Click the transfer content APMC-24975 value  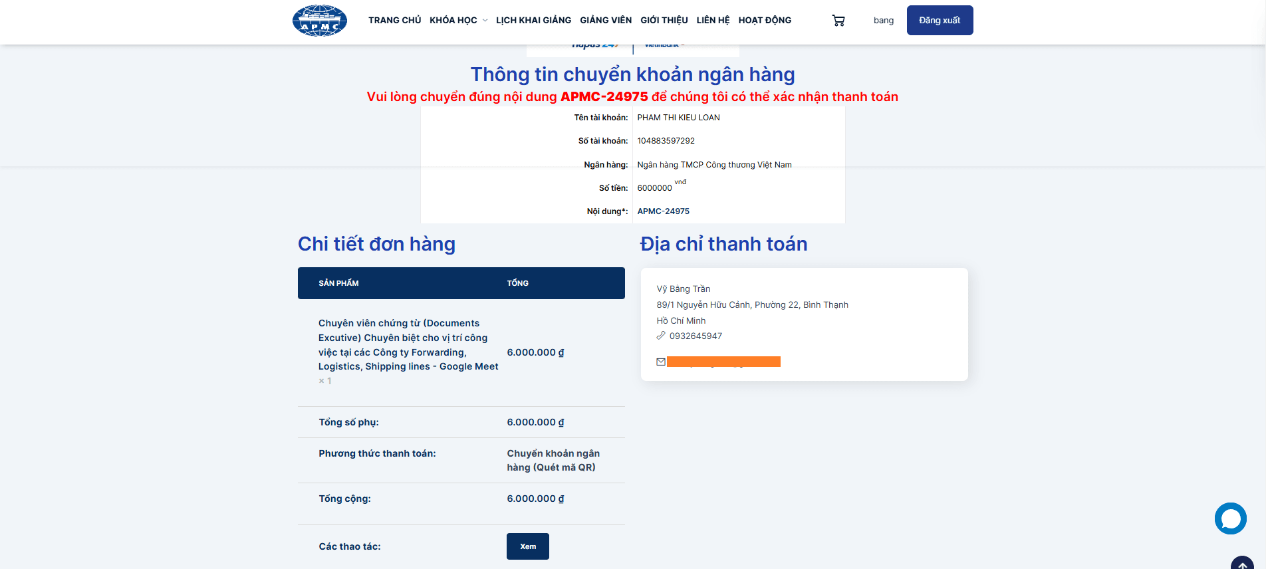[663, 211]
